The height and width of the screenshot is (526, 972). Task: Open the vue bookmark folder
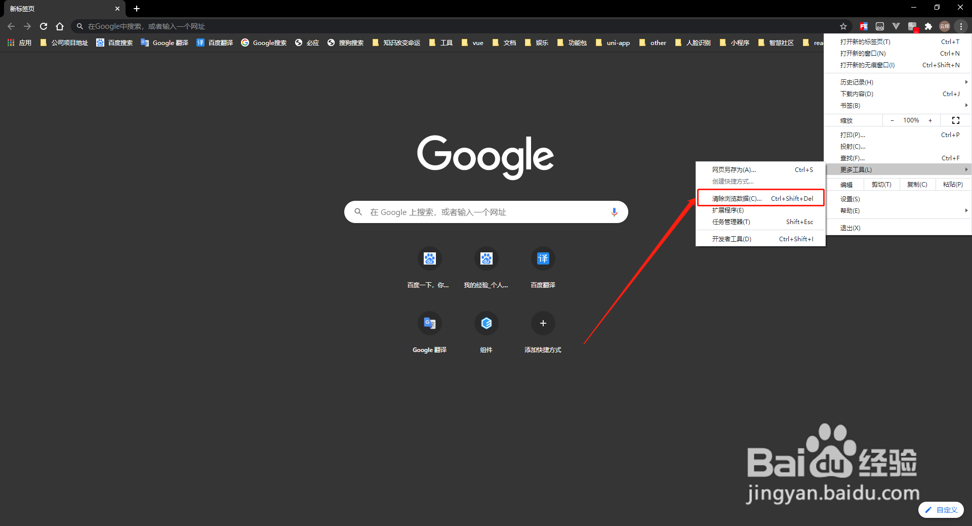tap(473, 43)
